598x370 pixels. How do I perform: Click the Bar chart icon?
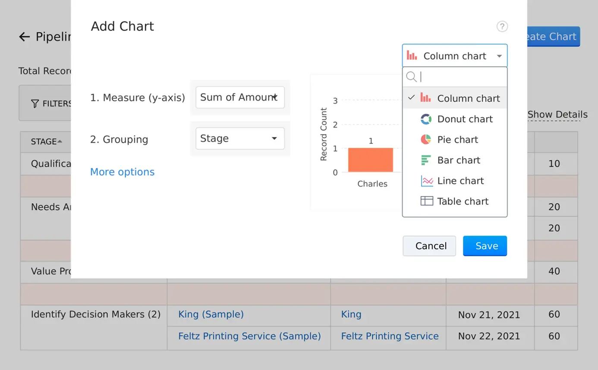click(x=426, y=160)
